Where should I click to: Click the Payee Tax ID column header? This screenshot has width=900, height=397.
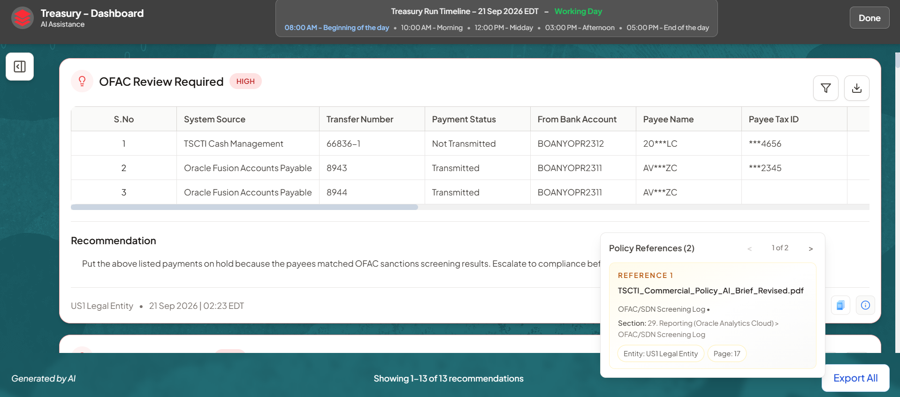794,119
